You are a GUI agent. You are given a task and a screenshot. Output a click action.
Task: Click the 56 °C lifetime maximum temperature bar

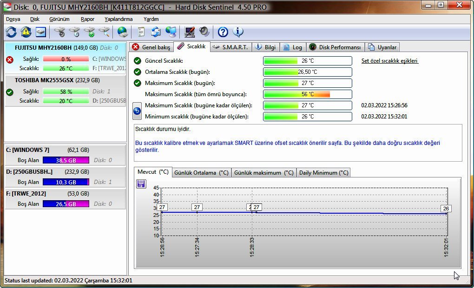(x=308, y=94)
